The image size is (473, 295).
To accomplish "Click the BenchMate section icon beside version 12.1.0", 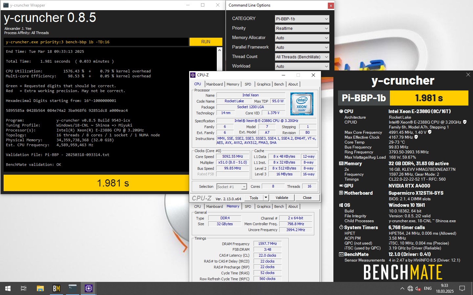I will click(341, 254).
